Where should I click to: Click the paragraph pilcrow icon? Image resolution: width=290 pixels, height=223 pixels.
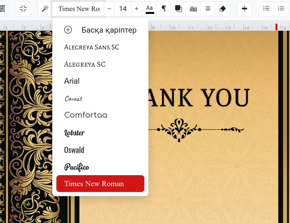point(164,9)
